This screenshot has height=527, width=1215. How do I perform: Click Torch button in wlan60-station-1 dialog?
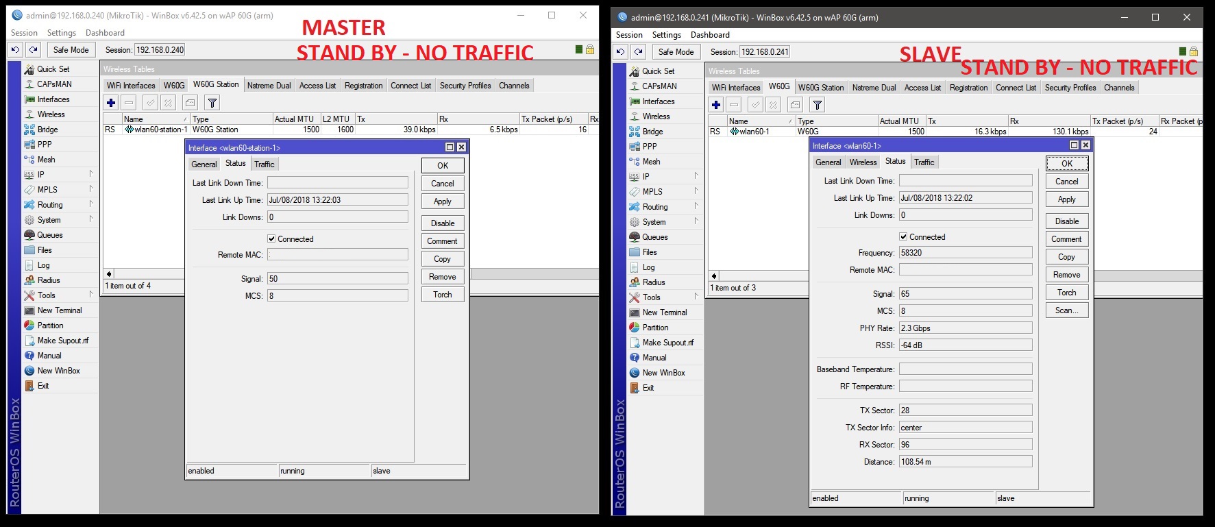[x=443, y=295]
